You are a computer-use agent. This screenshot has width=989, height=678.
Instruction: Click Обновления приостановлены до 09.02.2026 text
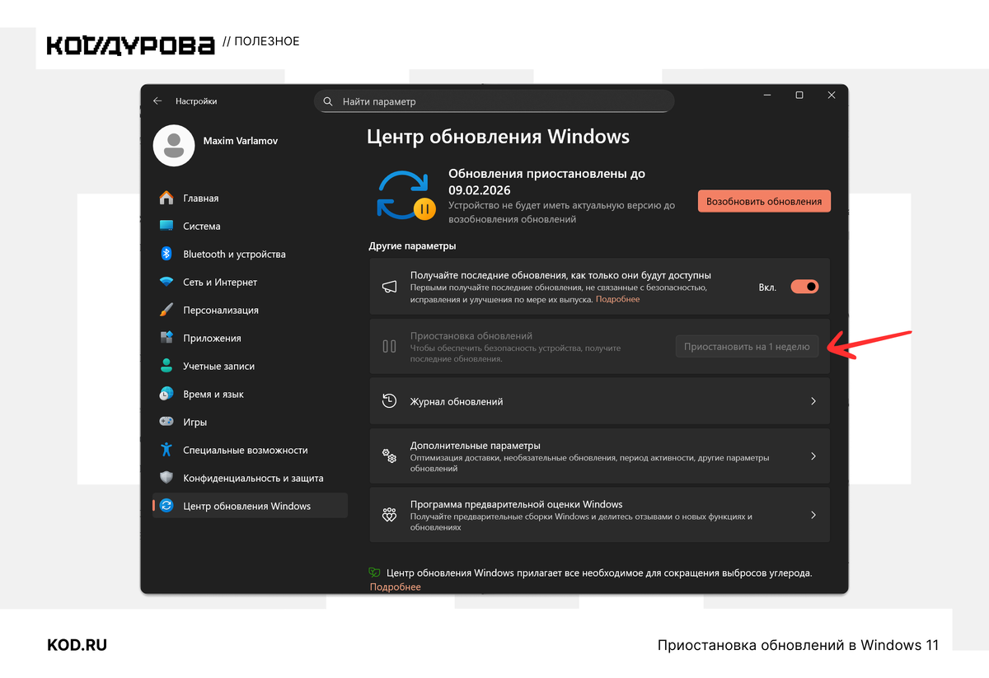[546, 181]
